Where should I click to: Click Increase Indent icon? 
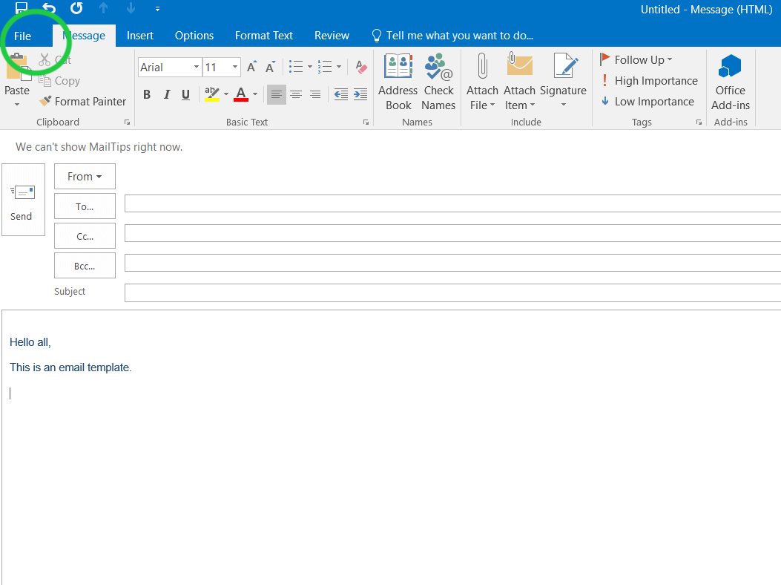pyautogui.click(x=360, y=94)
